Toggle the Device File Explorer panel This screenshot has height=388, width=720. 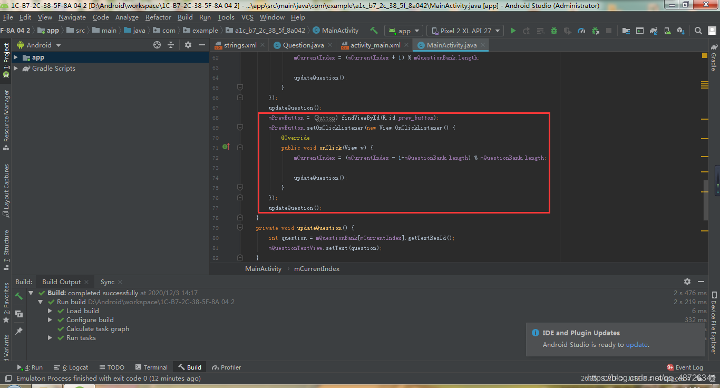coord(714,323)
